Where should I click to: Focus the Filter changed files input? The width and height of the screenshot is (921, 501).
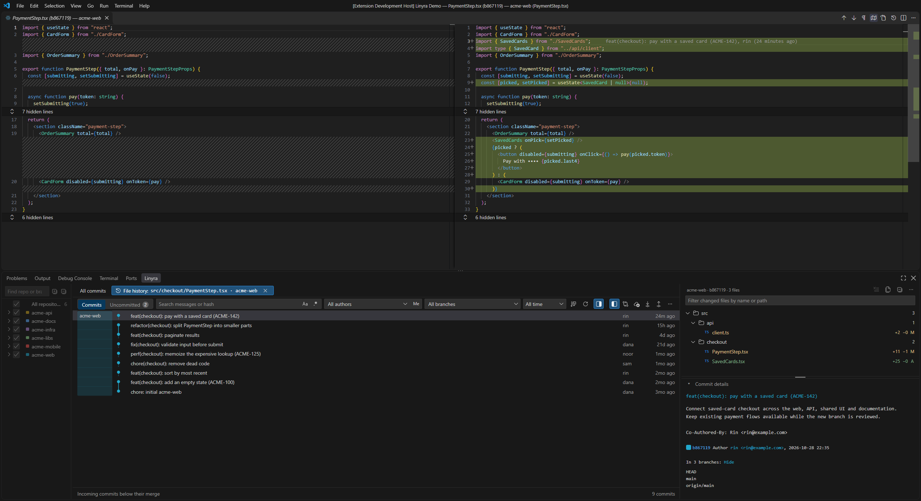point(800,301)
